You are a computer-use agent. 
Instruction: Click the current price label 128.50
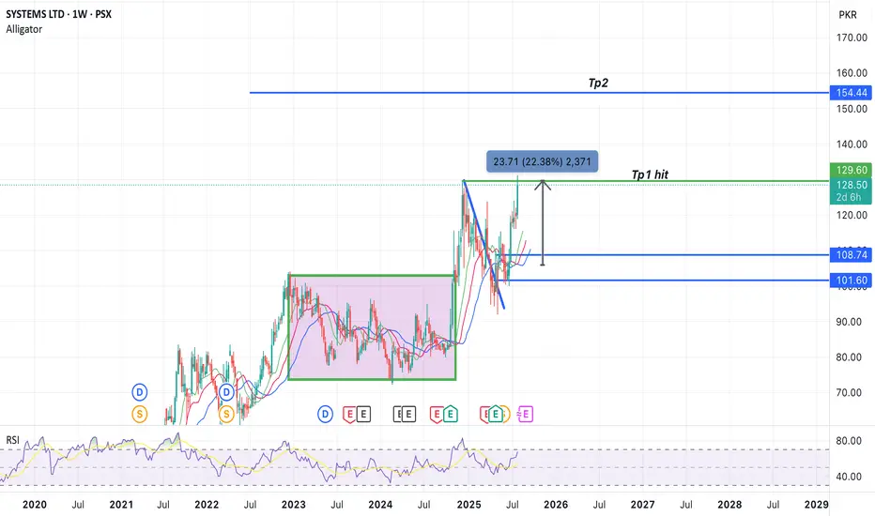click(x=851, y=185)
